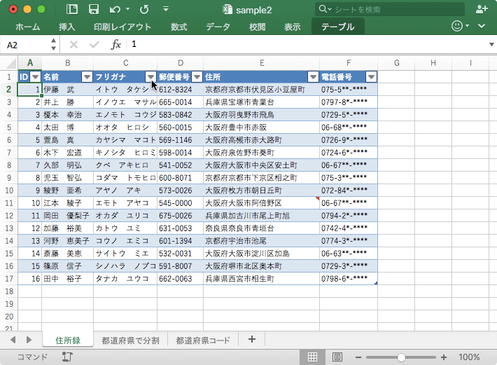The height and width of the screenshot is (365, 497).
Task: Switch to the 都道府県コード sheet
Action: pyautogui.click(x=203, y=340)
